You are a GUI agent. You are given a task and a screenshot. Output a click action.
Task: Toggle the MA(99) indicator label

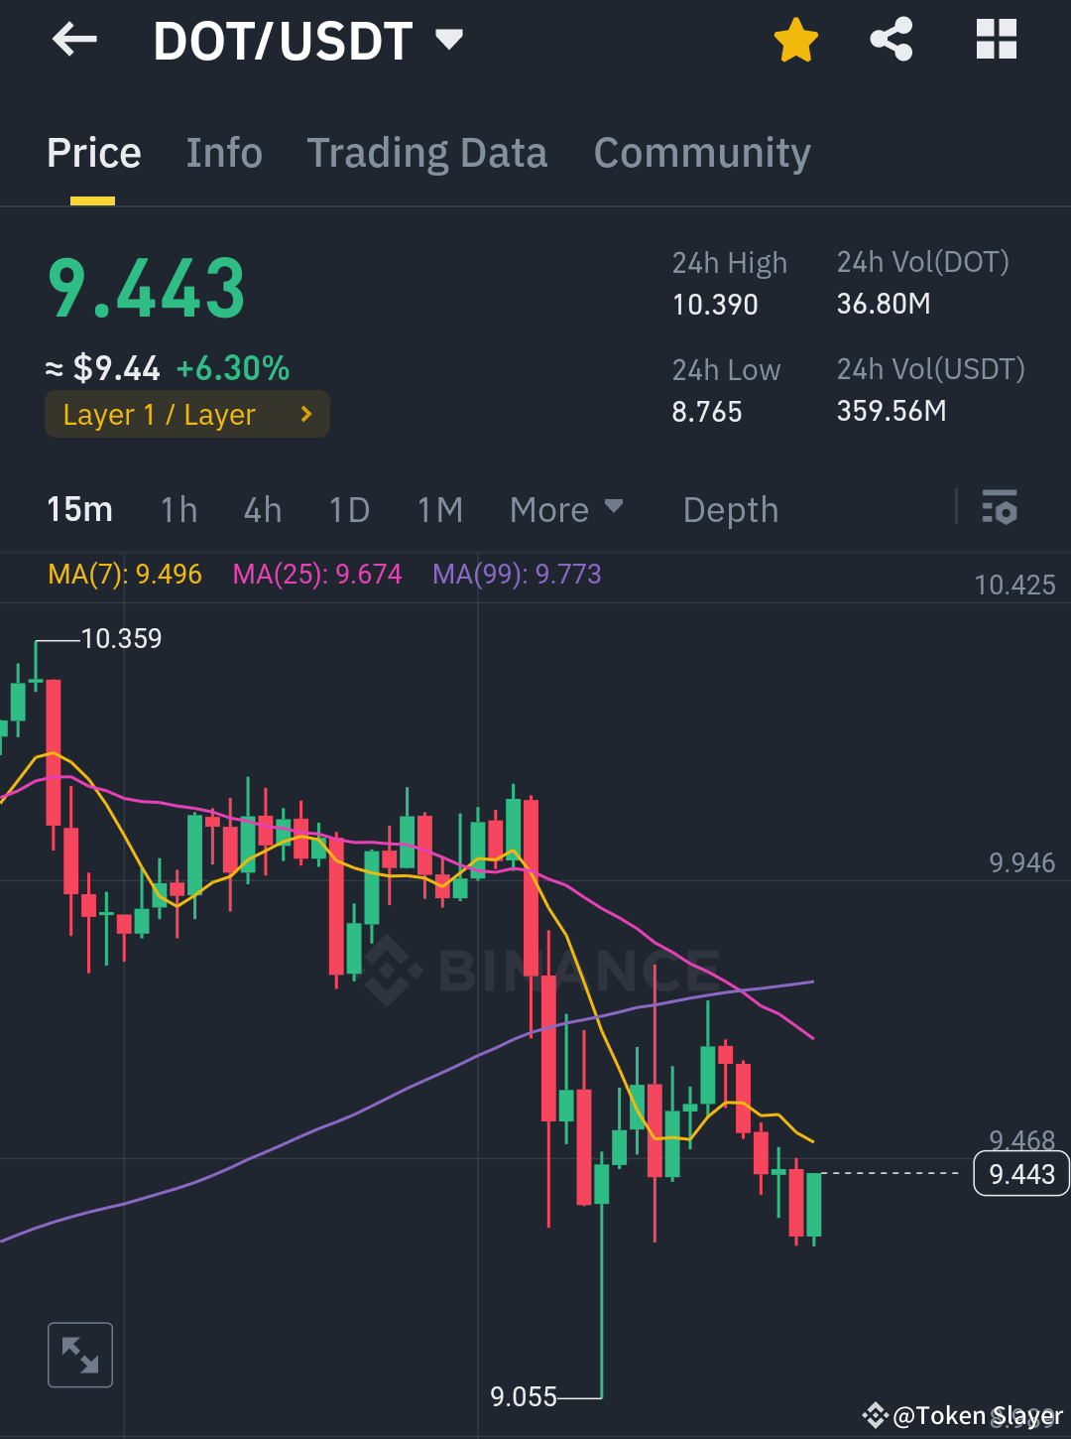point(517,574)
